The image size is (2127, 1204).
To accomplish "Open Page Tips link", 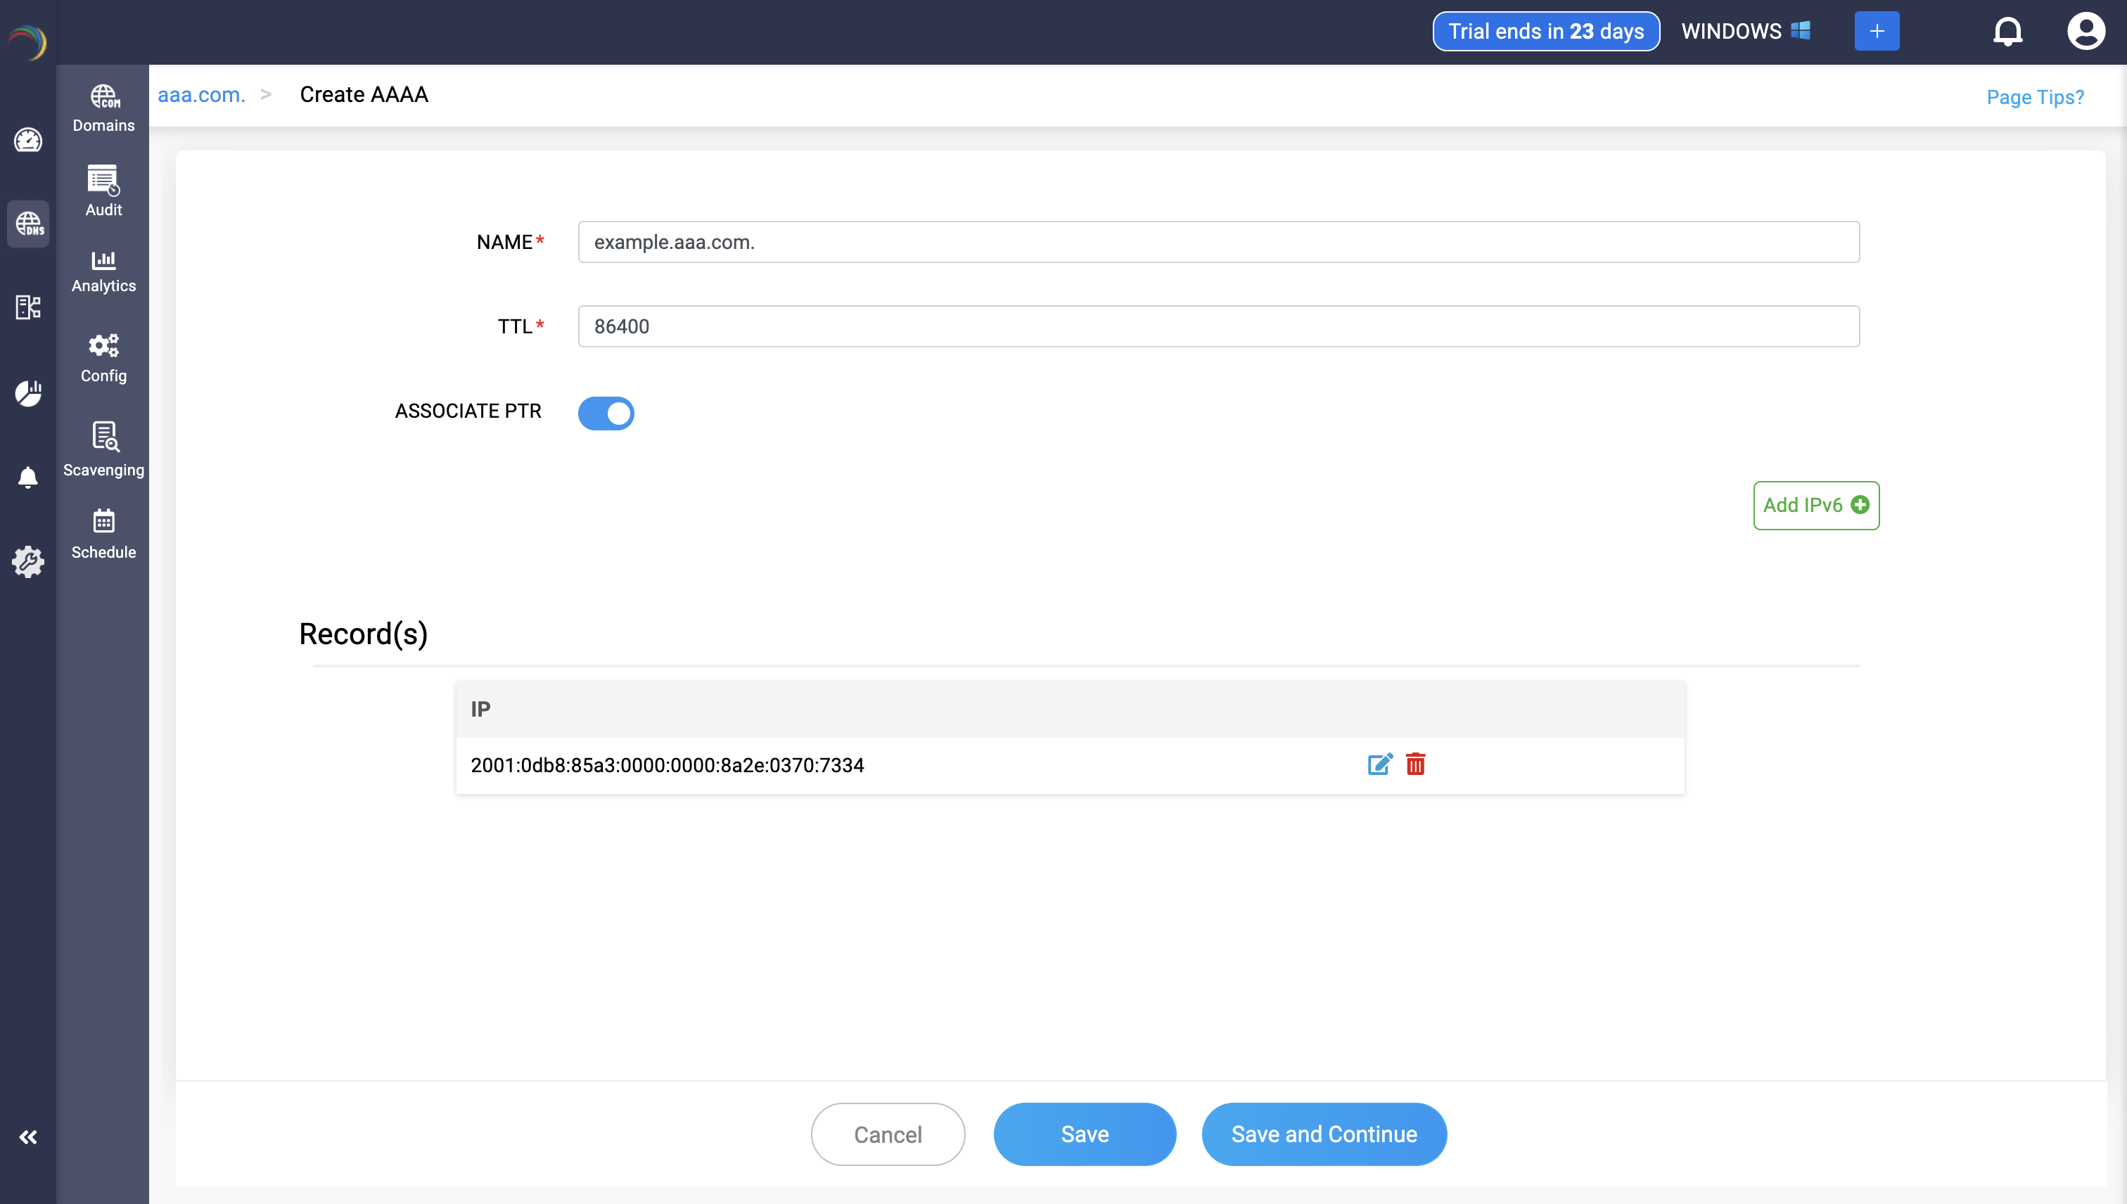I will 2034,97.
